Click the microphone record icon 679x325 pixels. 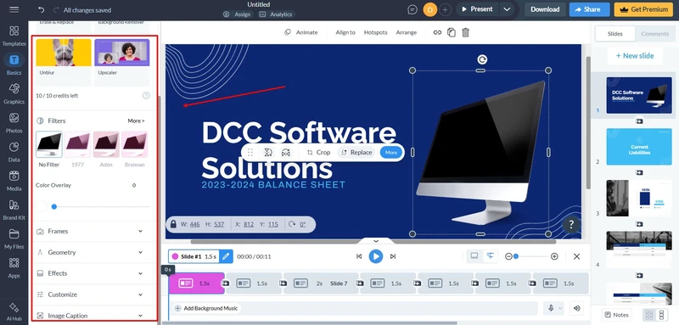[551, 308]
